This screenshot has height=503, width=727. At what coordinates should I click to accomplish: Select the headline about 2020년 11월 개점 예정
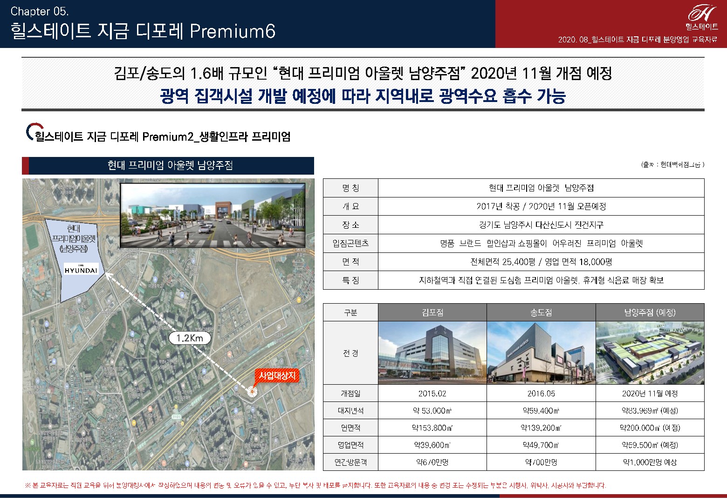[363, 73]
